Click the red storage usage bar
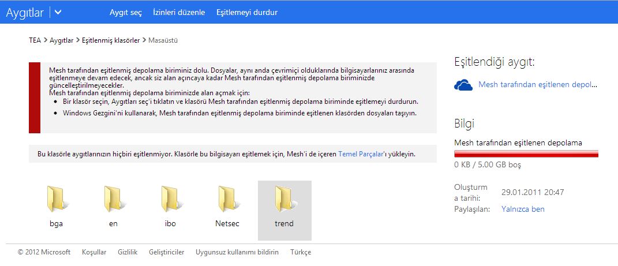618x266 pixels. click(x=526, y=153)
